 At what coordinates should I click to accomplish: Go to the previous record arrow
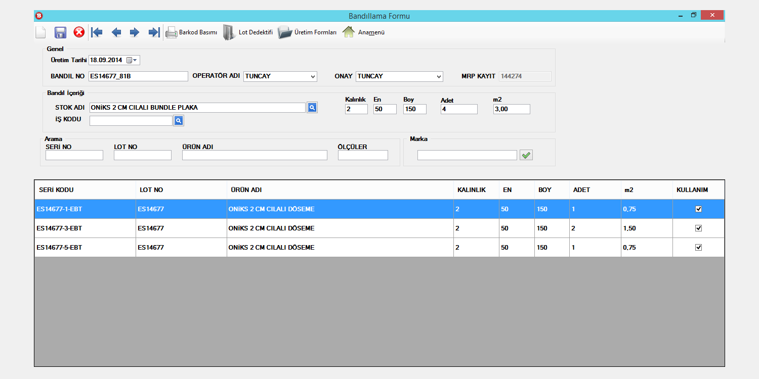coord(116,32)
